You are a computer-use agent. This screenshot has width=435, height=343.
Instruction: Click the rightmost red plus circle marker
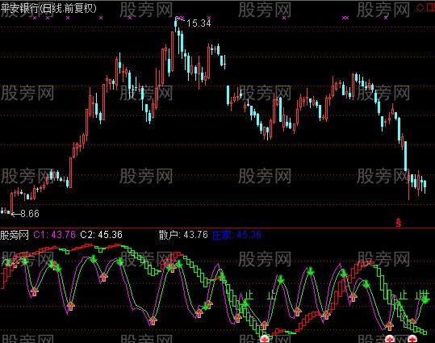click(x=413, y=338)
